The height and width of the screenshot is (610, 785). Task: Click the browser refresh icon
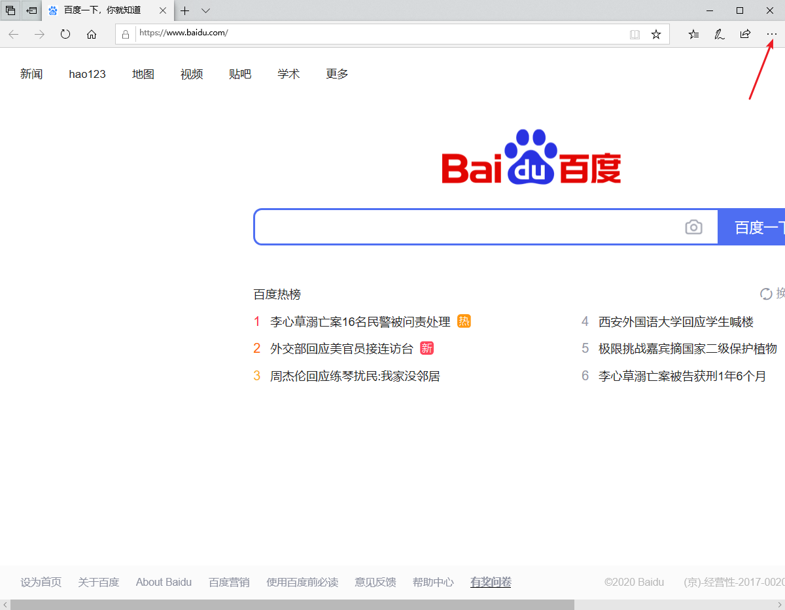pyautogui.click(x=65, y=35)
